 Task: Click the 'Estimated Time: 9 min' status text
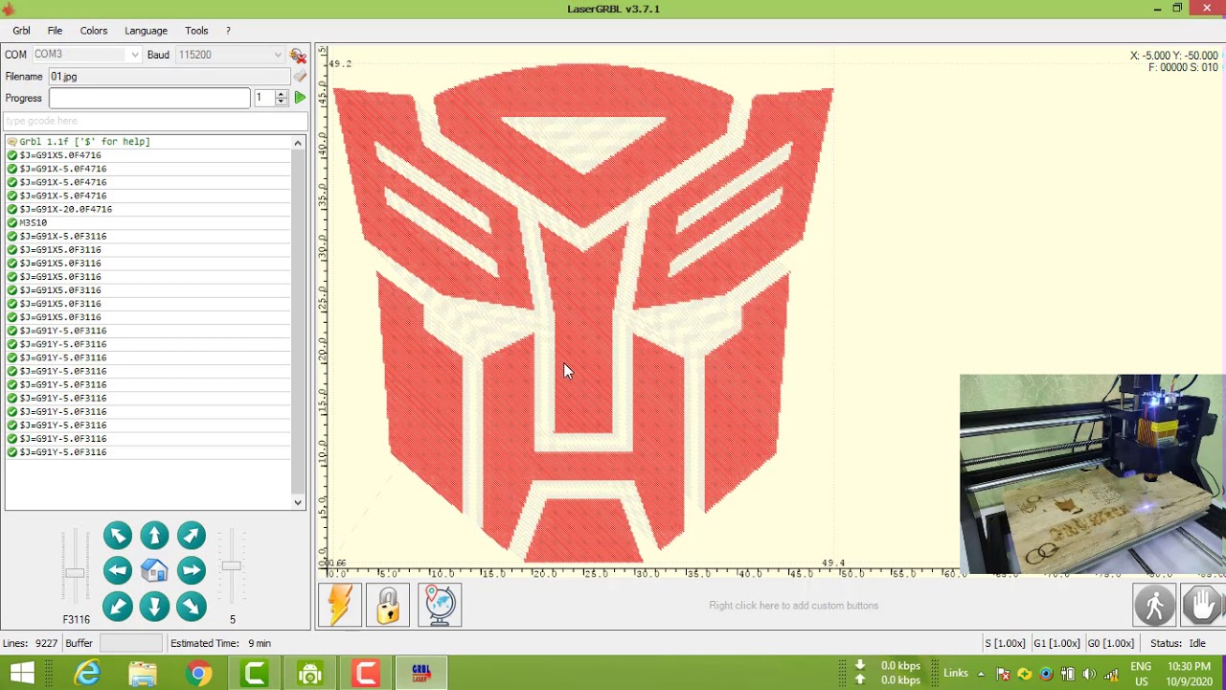pos(220,643)
